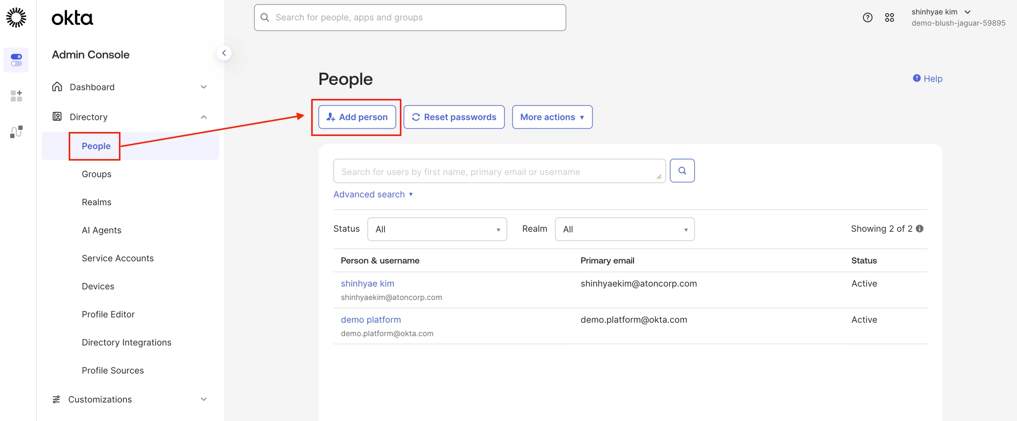Open the More actions dropdown button

(552, 117)
